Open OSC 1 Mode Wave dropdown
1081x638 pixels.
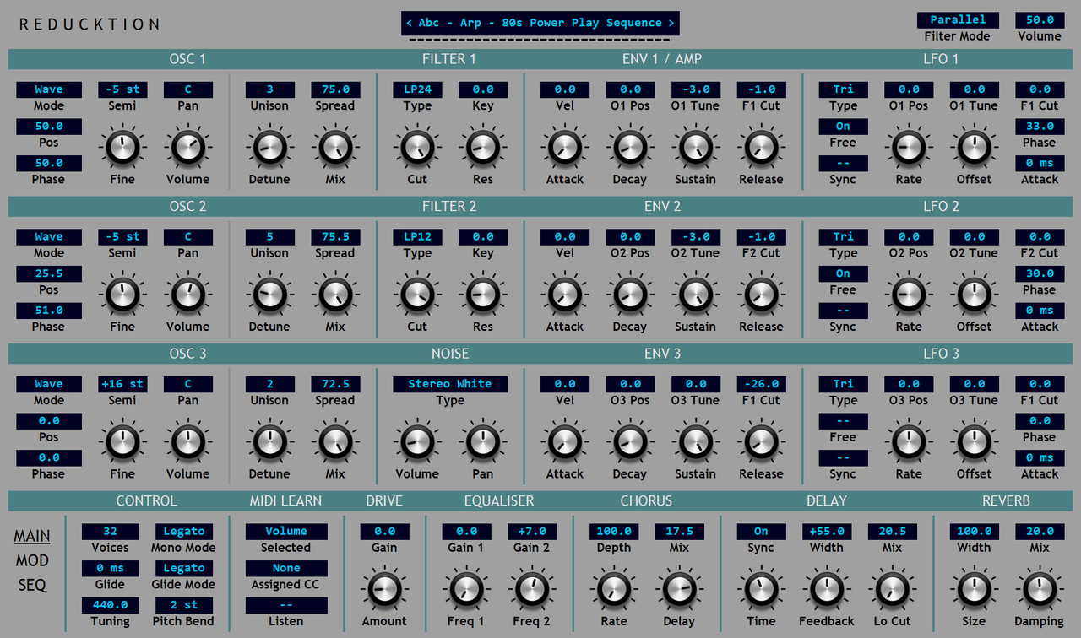click(49, 89)
